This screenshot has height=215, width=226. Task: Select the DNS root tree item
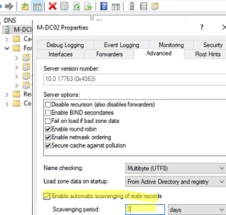click(x=10, y=20)
